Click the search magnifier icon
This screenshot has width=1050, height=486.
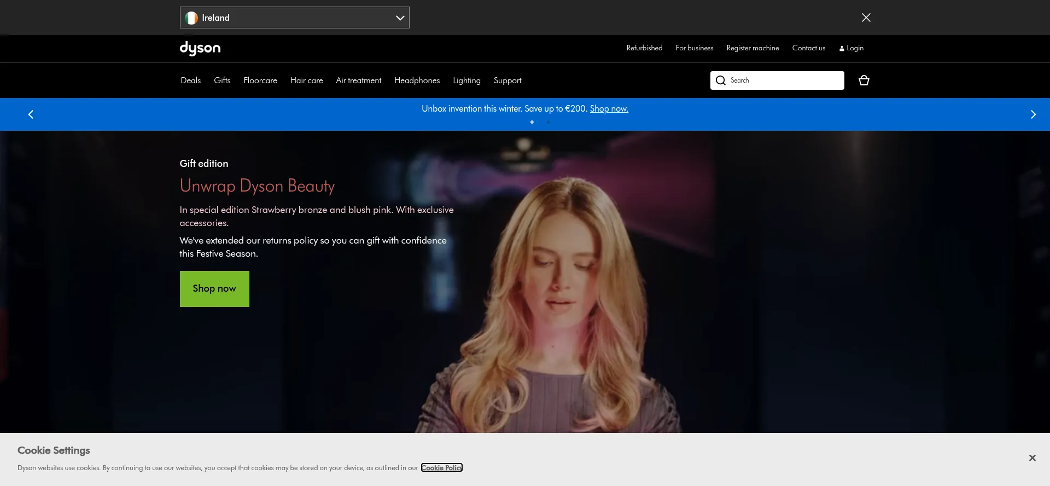click(721, 80)
